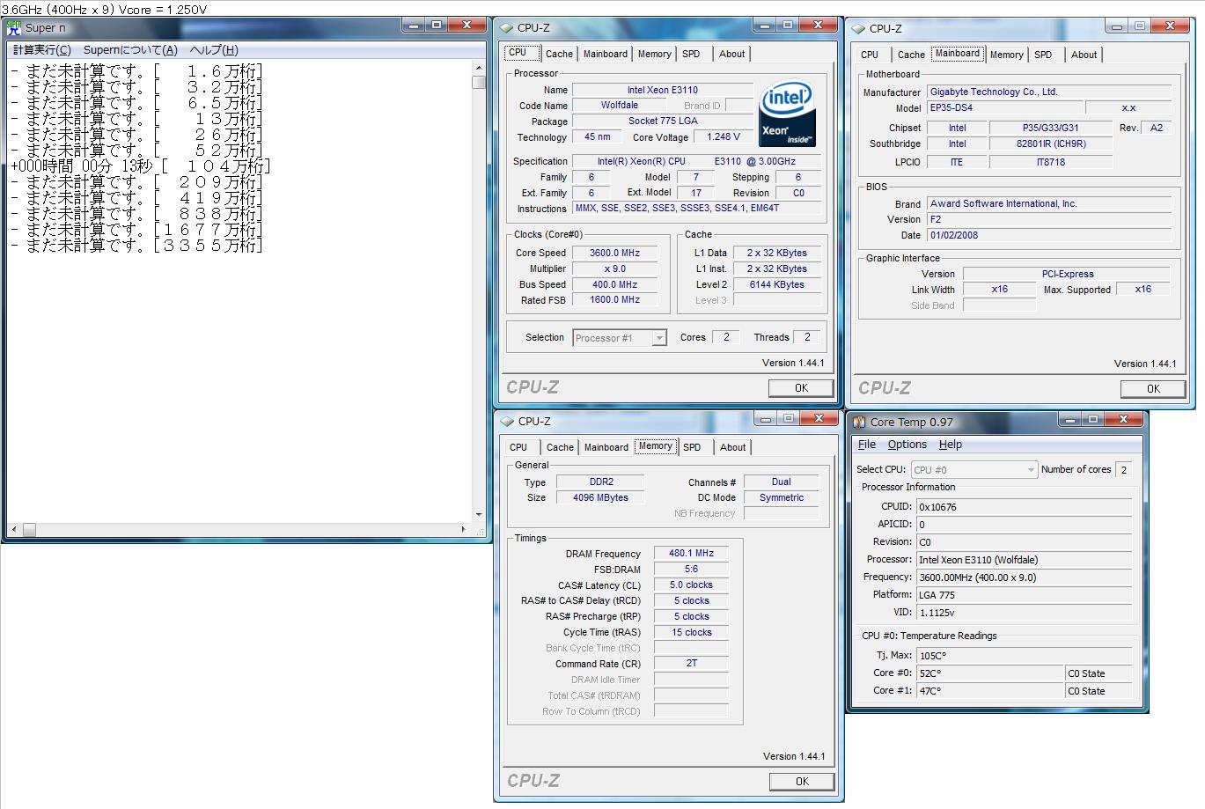Click the Super π vertical scrollbar thumb
This screenshot has height=809, width=1205.
point(479,82)
